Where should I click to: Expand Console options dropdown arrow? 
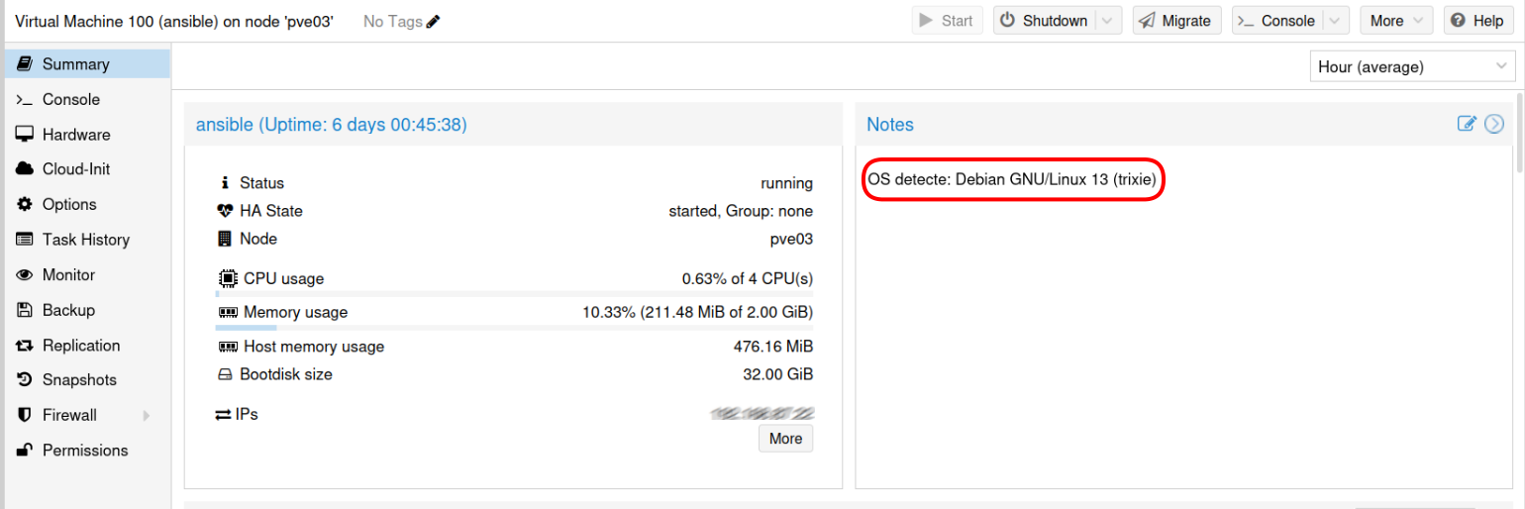click(x=1337, y=21)
